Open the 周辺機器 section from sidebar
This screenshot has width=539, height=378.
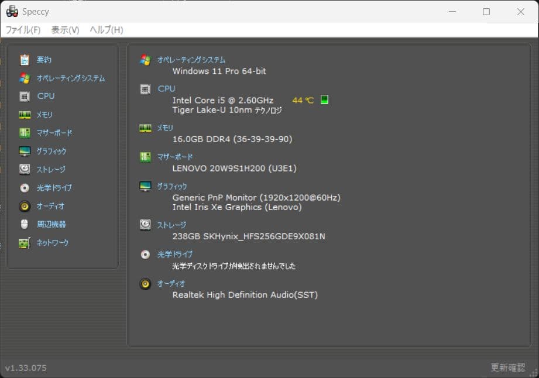[x=24, y=224]
